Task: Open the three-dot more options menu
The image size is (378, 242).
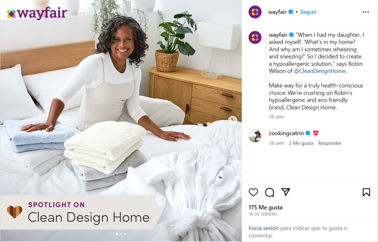Action: [366, 12]
